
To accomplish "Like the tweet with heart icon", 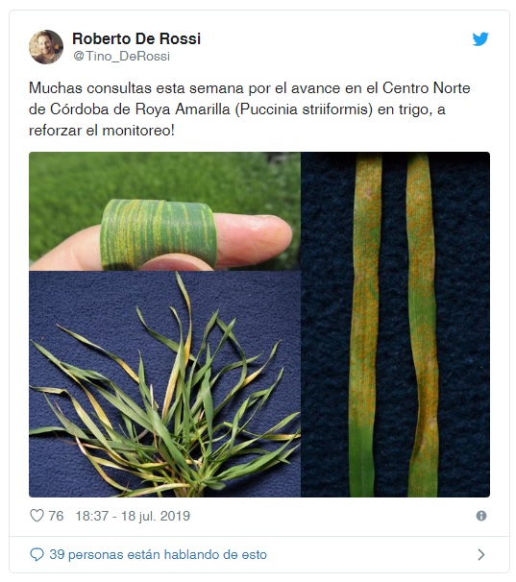I will (37, 516).
